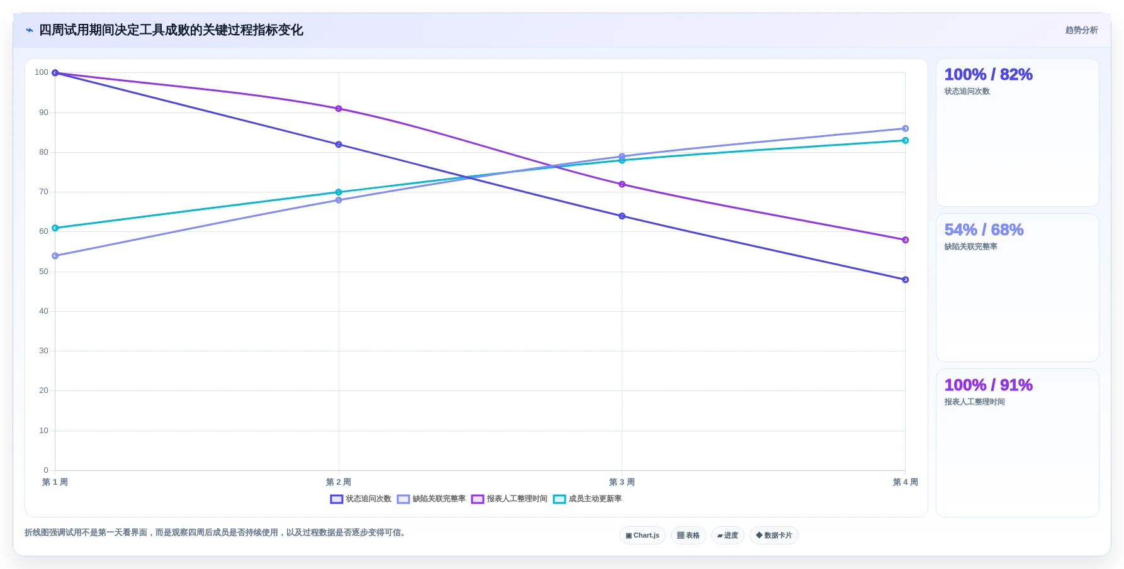Click the 进度 tag chip

pyautogui.click(x=728, y=536)
